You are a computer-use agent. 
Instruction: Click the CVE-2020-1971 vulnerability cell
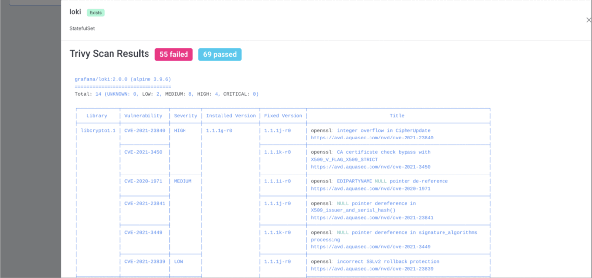(143, 181)
